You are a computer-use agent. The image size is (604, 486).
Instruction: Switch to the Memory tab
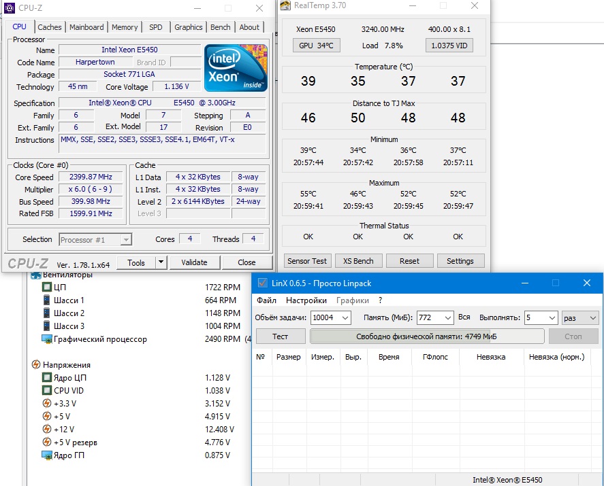[x=125, y=27]
